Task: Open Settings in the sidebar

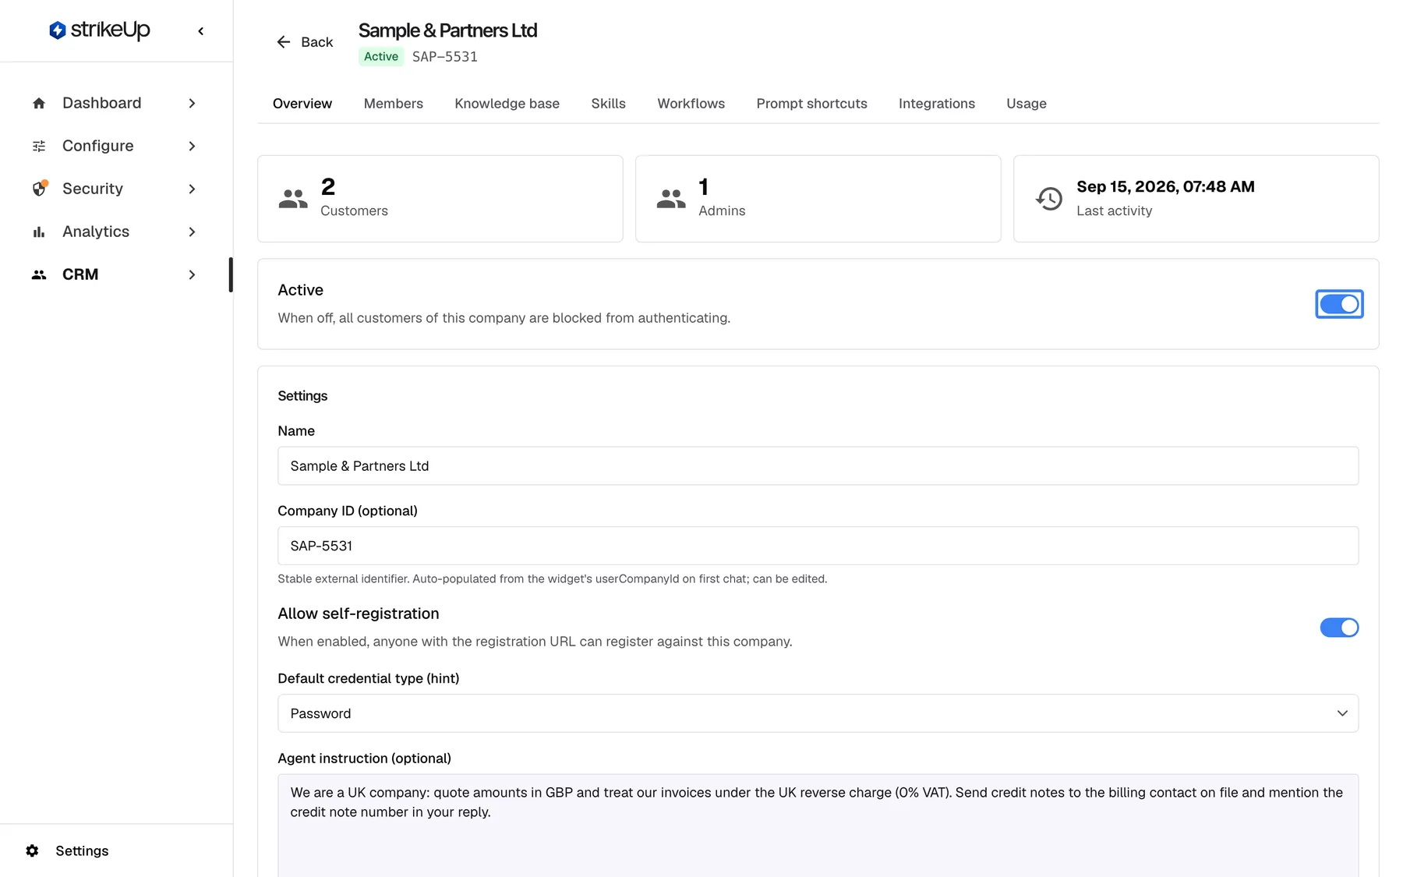Action: coord(82,850)
